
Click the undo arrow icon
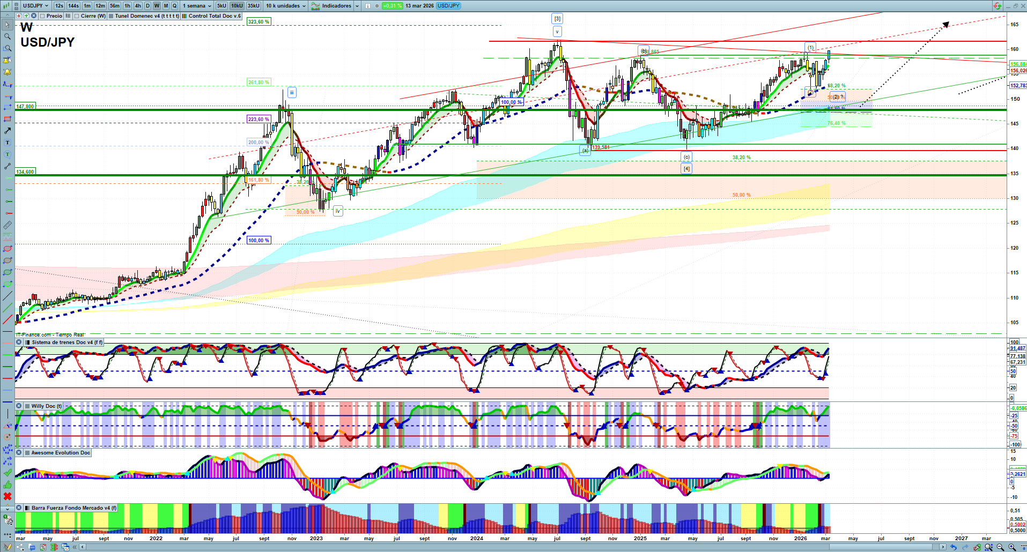click(x=953, y=547)
